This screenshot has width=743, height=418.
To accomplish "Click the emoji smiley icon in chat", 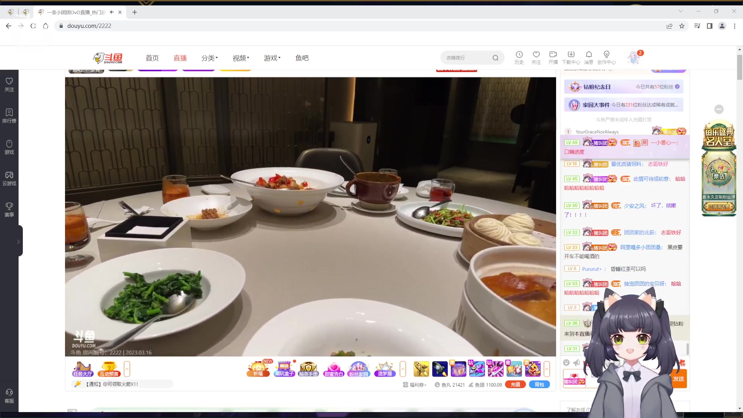I will [566, 363].
